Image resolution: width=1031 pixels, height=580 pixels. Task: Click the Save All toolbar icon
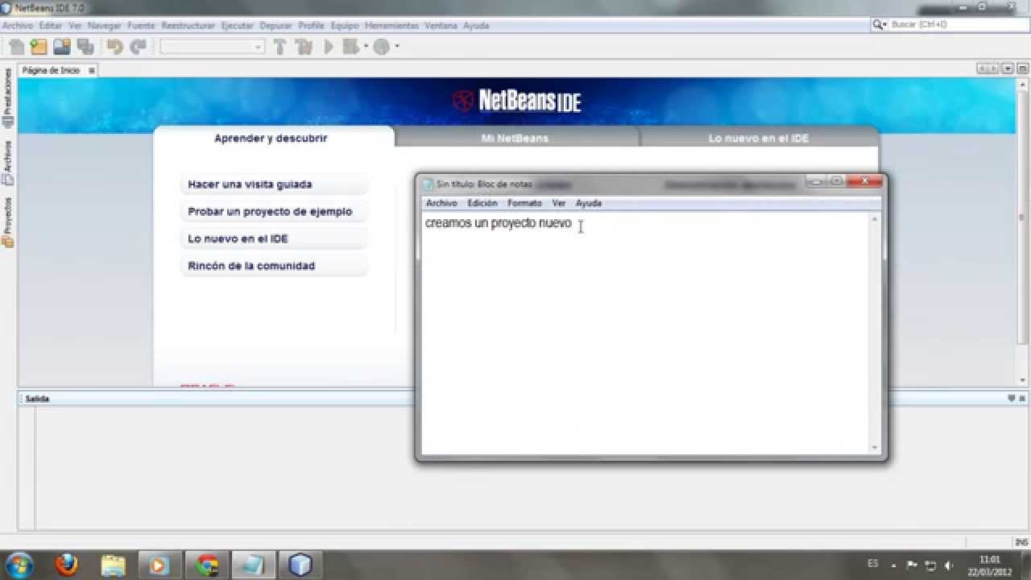[x=85, y=47]
